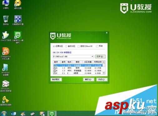Close the dialog with the X
This screenshot has width=158, height=116.
(107, 33)
